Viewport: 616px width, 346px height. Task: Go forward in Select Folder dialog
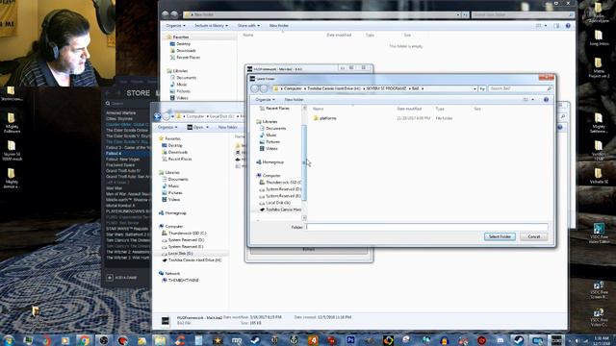point(264,88)
